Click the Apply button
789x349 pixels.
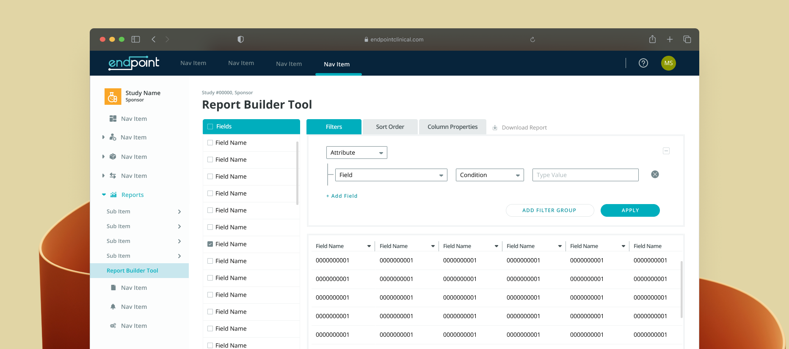[x=630, y=210]
